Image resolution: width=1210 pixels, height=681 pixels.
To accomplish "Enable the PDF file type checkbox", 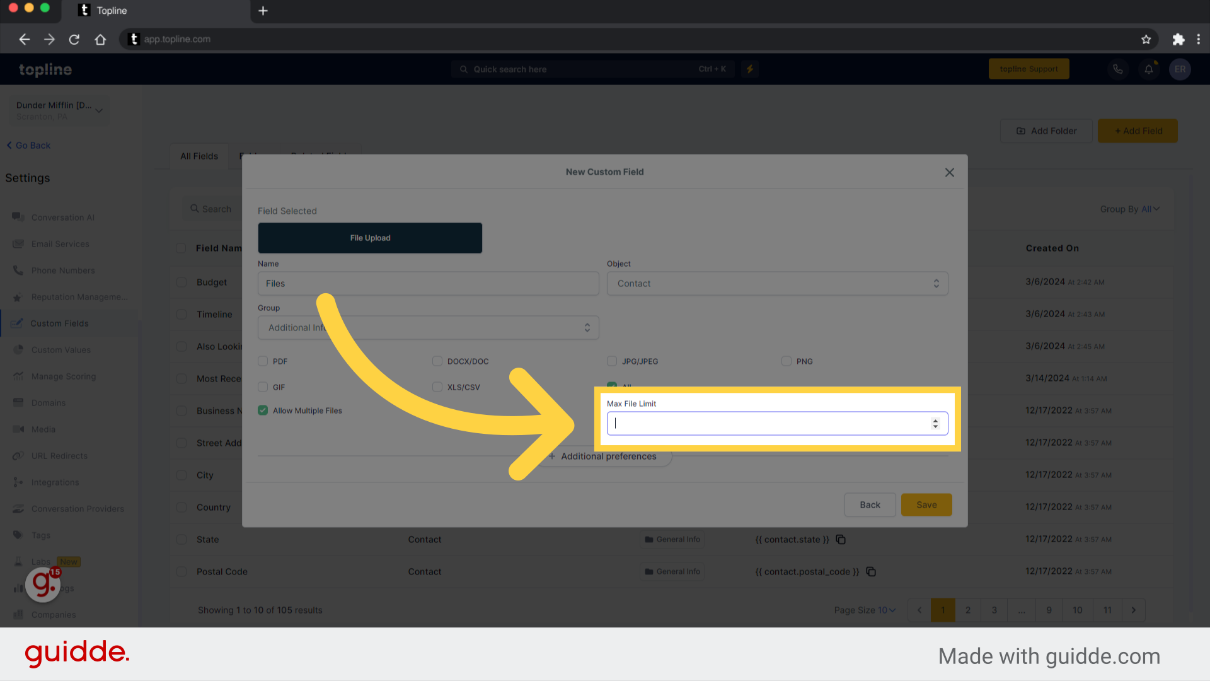I will [263, 361].
